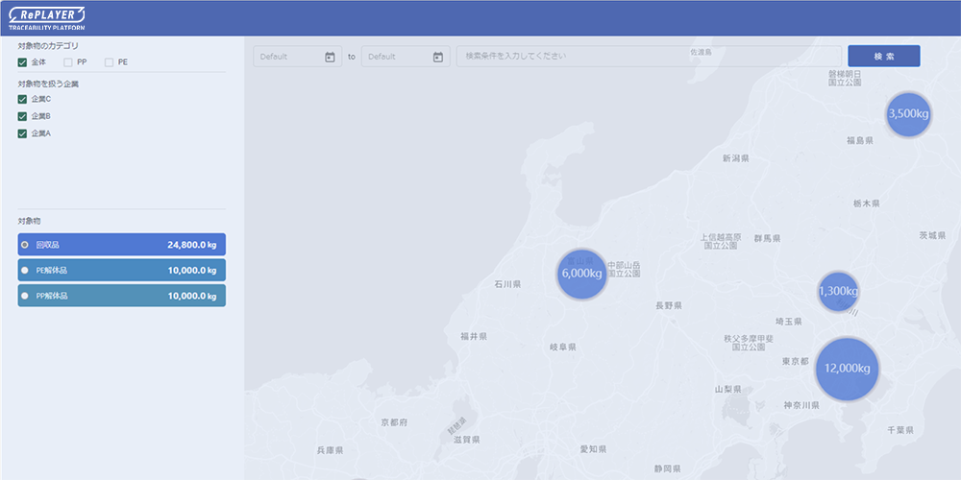Click the 24,800.0 kg value
This screenshot has width=961, height=480.
pos(192,245)
